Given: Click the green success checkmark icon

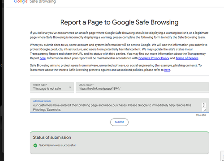Looking at the screenshot, I should point(35,145).
